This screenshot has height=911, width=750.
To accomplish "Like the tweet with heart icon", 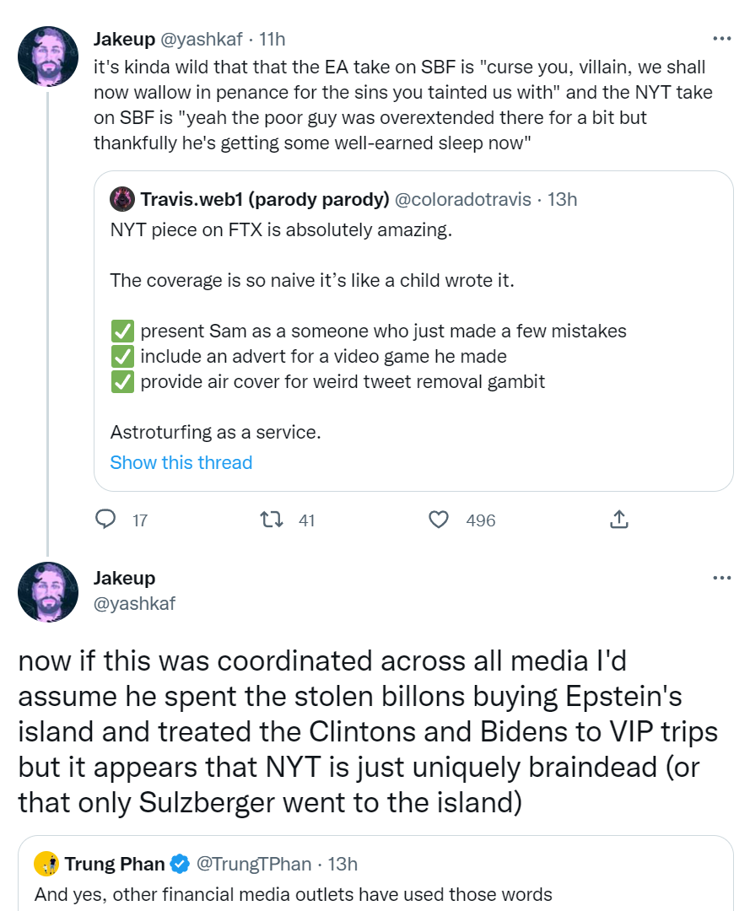I will tap(439, 520).
